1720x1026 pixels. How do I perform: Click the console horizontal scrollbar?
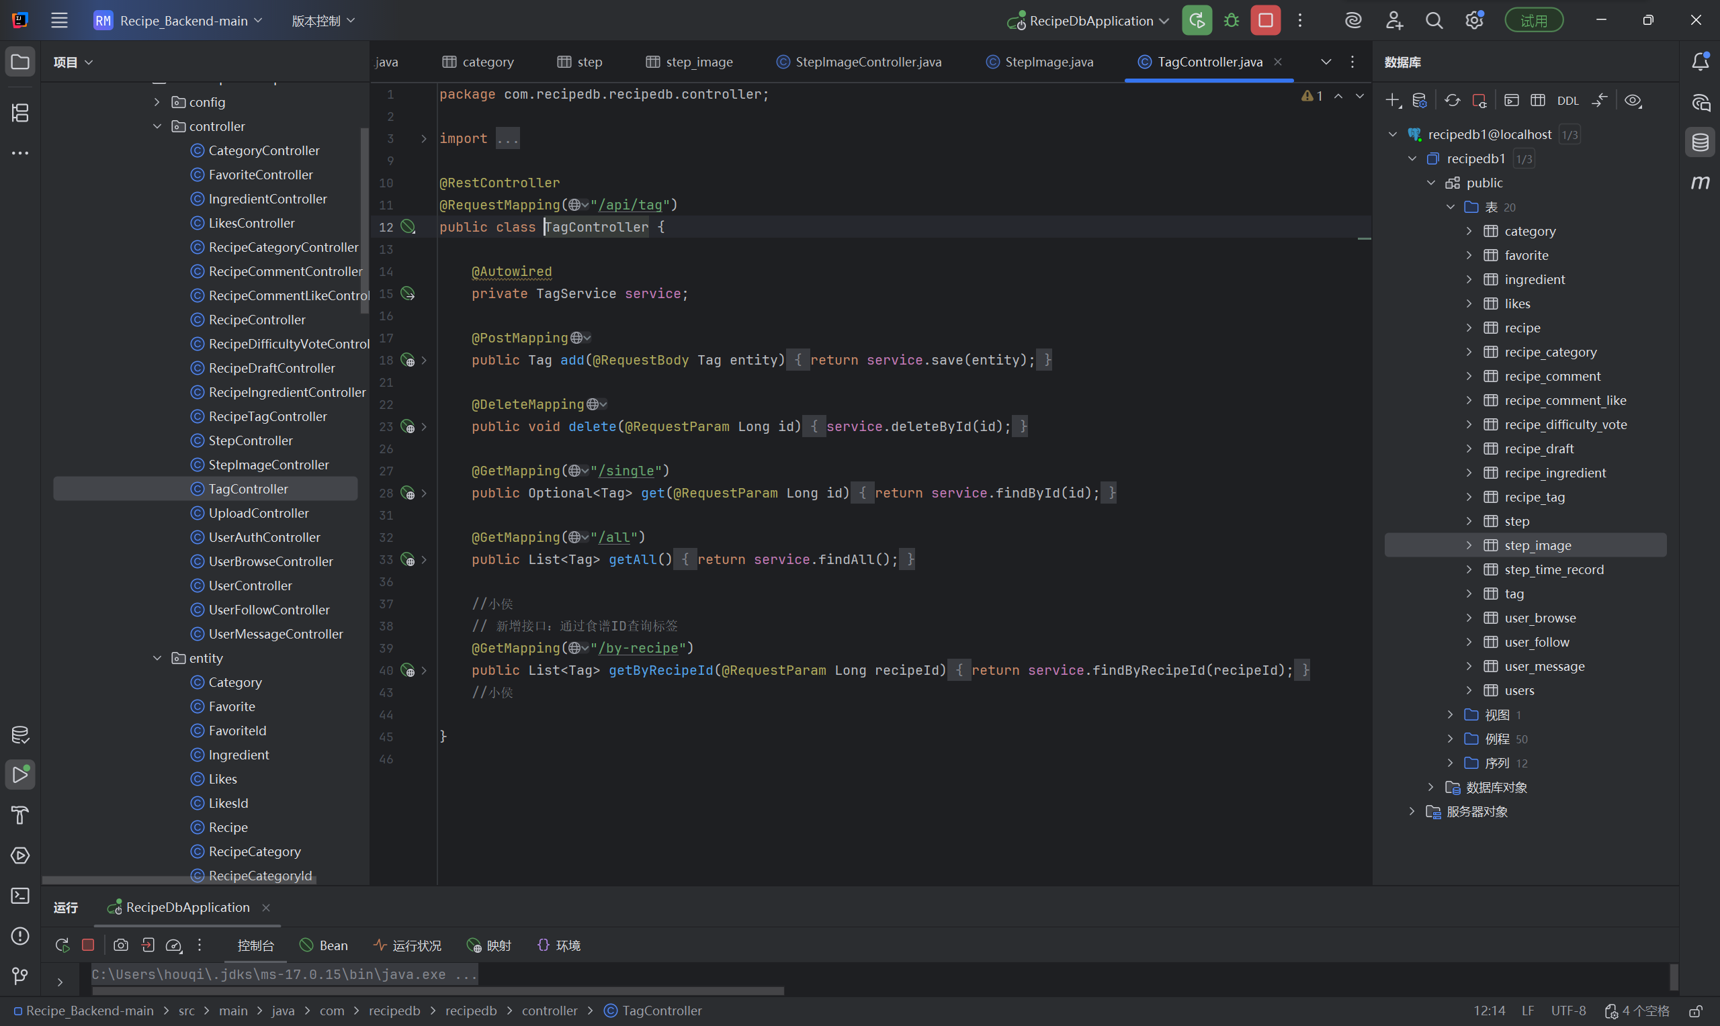coord(439,990)
